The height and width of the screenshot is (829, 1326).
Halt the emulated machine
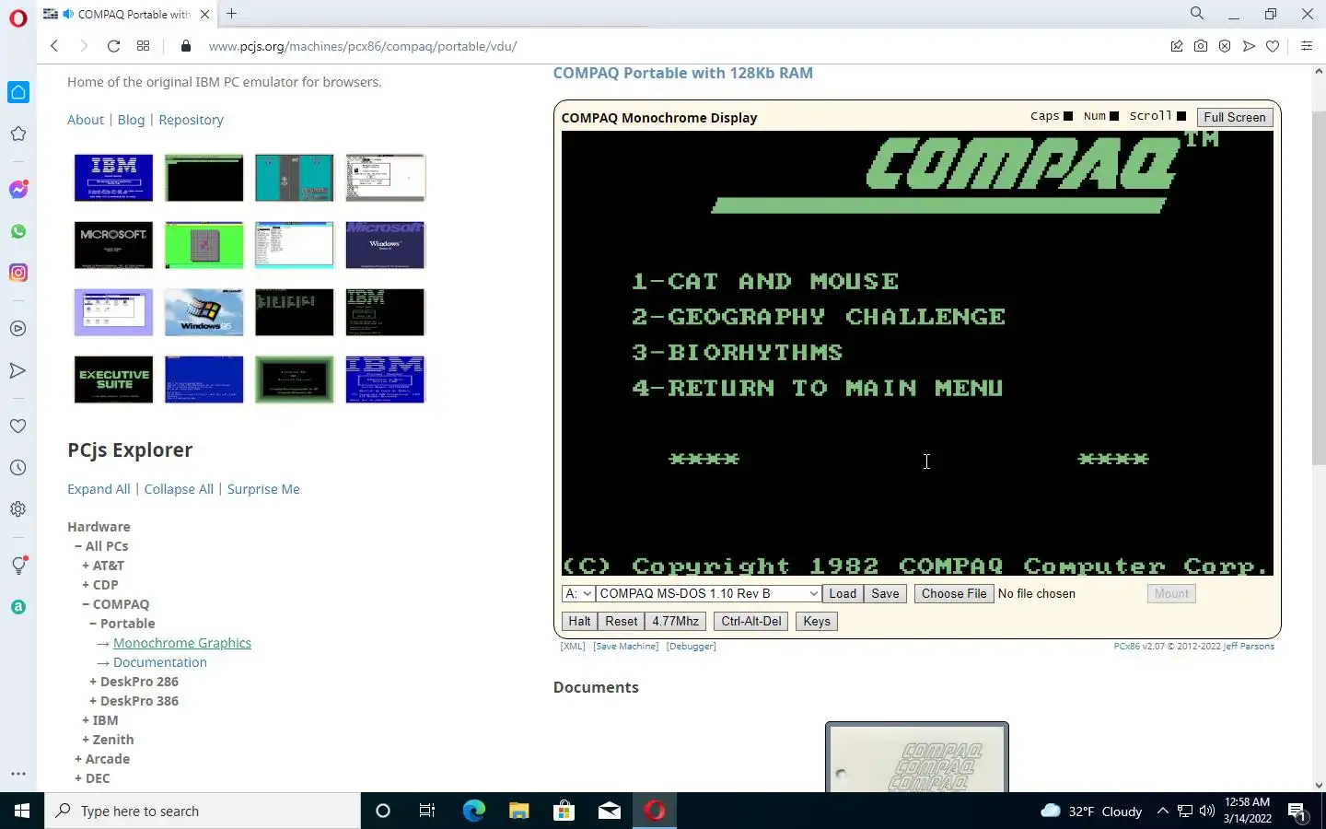tap(579, 622)
